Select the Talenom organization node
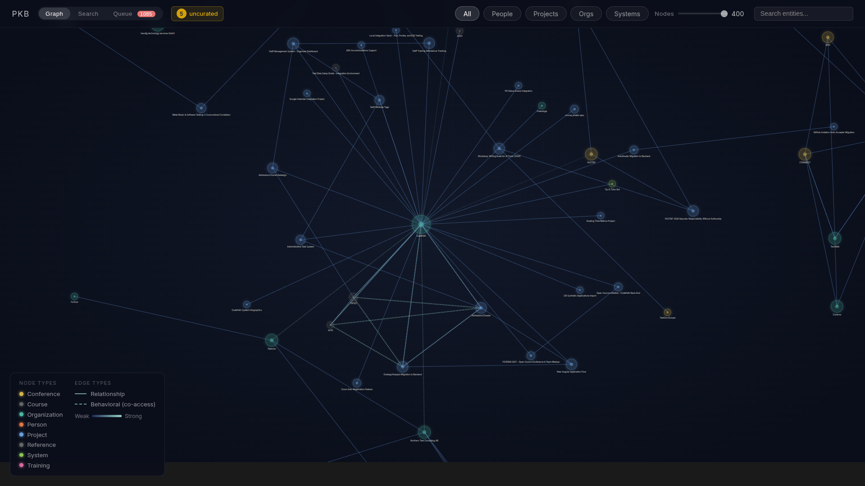Screen dimensions: 865x486 click(272, 340)
